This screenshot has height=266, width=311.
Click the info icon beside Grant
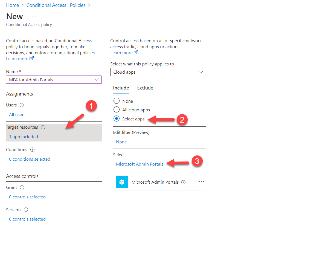tap(22, 187)
